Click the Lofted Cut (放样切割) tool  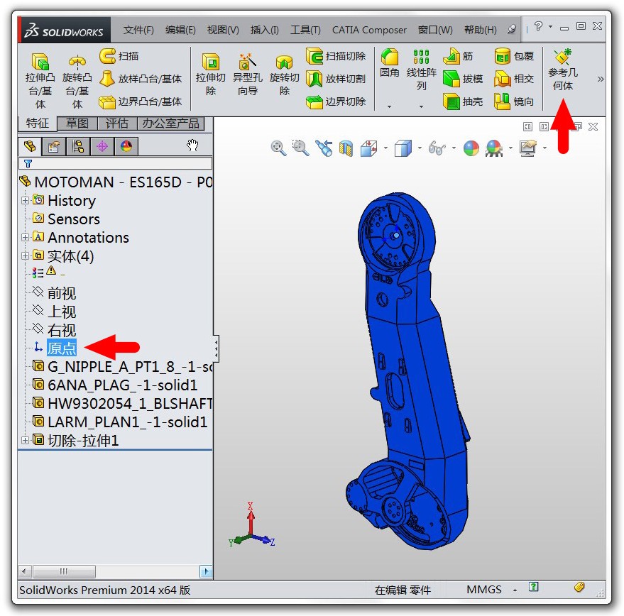click(336, 79)
